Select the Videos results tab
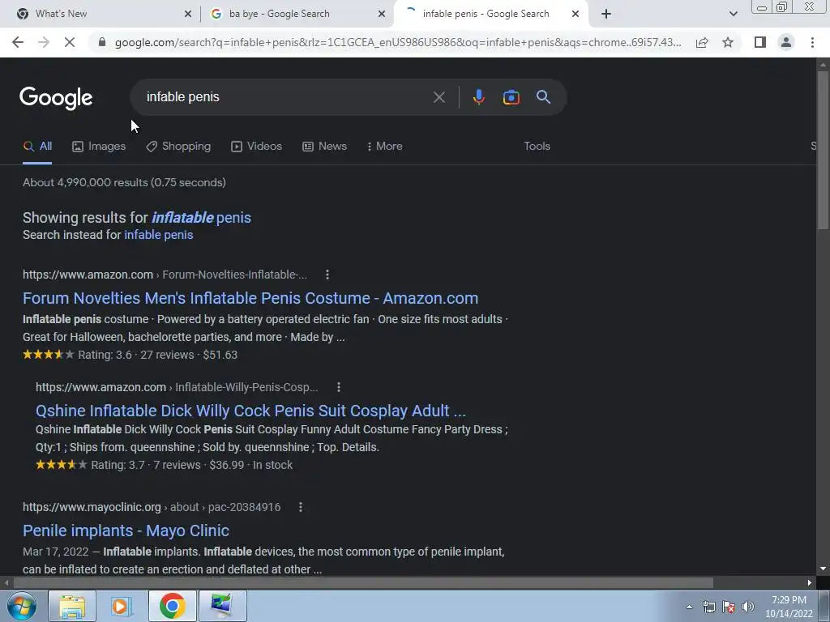 [257, 147]
